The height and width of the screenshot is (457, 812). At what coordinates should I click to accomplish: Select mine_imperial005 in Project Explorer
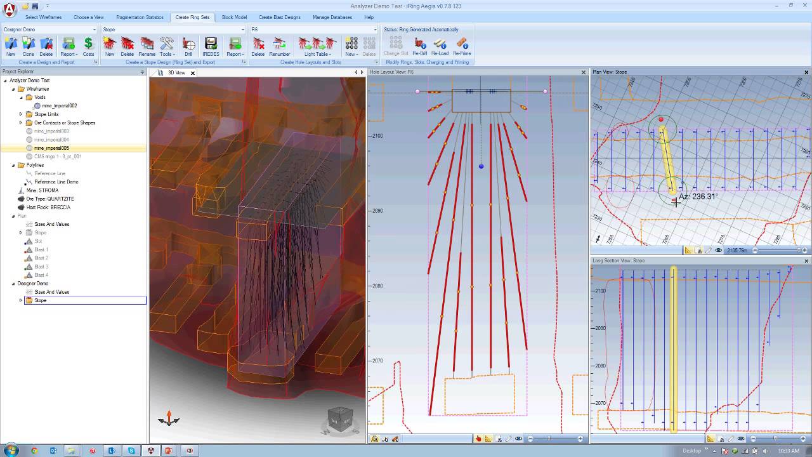(51, 148)
